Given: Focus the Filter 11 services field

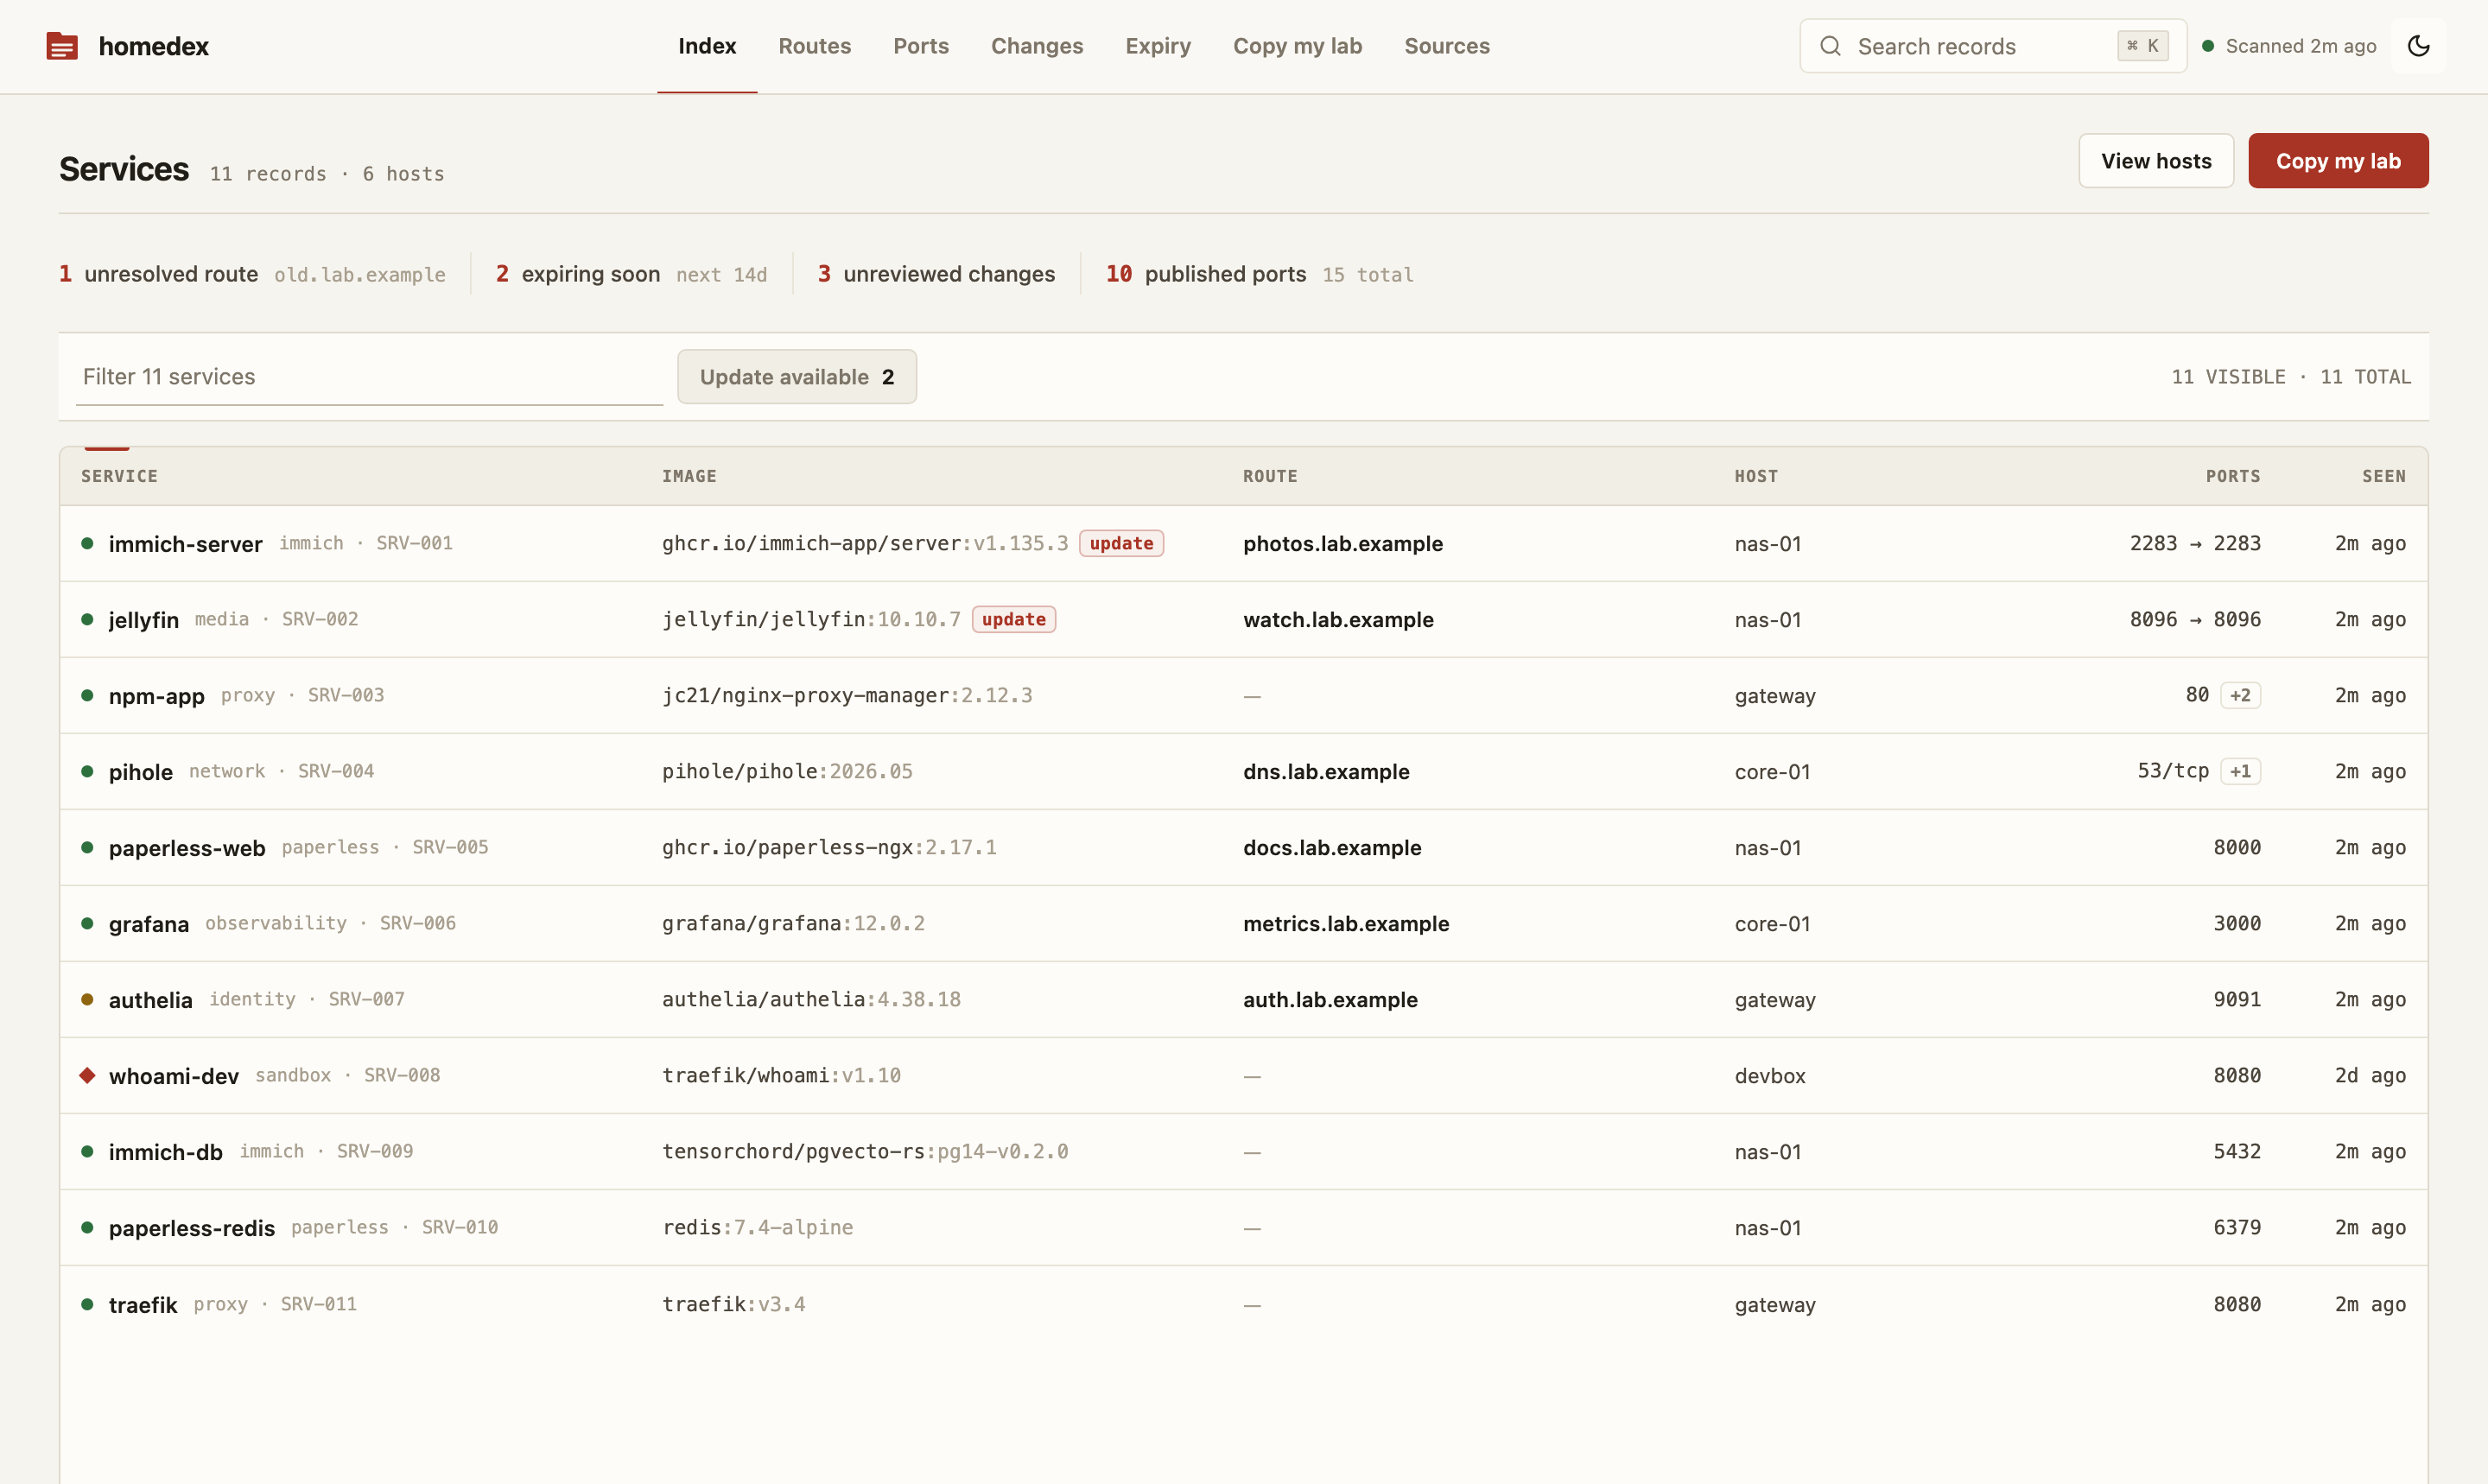Looking at the screenshot, I should point(369,377).
